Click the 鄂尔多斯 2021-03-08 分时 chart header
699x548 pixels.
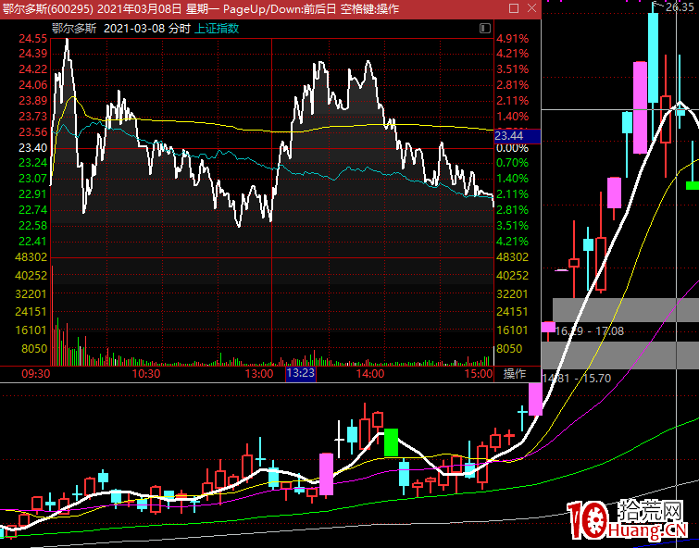(x=146, y=28)
